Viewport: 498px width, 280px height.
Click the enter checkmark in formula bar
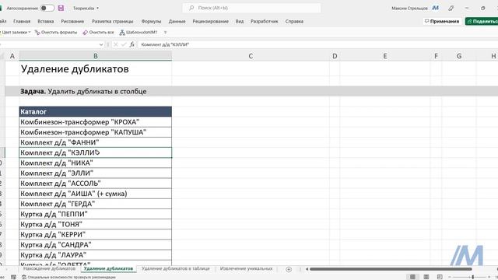click(124, 45)
